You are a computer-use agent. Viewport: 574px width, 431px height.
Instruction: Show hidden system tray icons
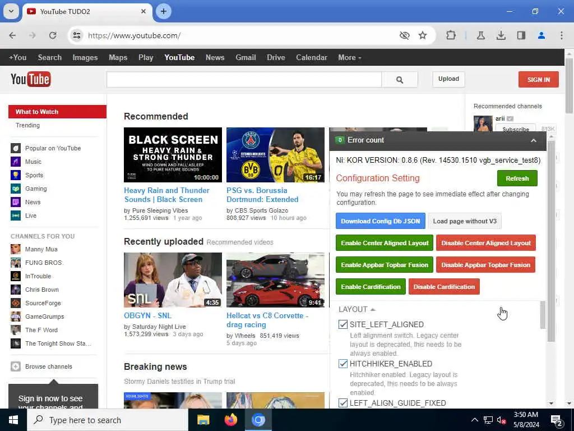474,420
